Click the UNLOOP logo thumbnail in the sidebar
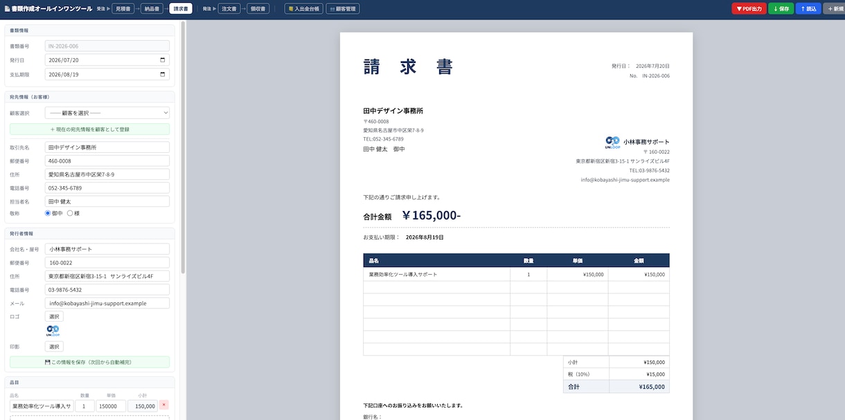Screen dimensions: 845x420 [53, 331]
